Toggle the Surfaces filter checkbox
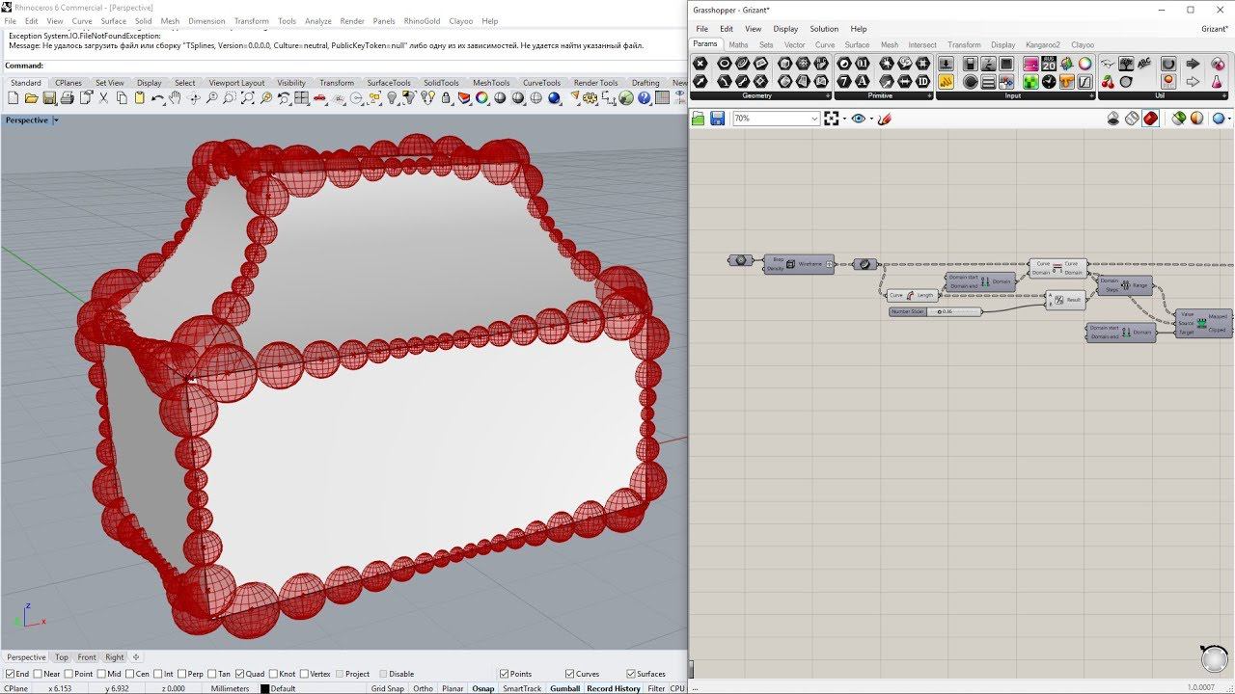 click(x=631, y=674)
